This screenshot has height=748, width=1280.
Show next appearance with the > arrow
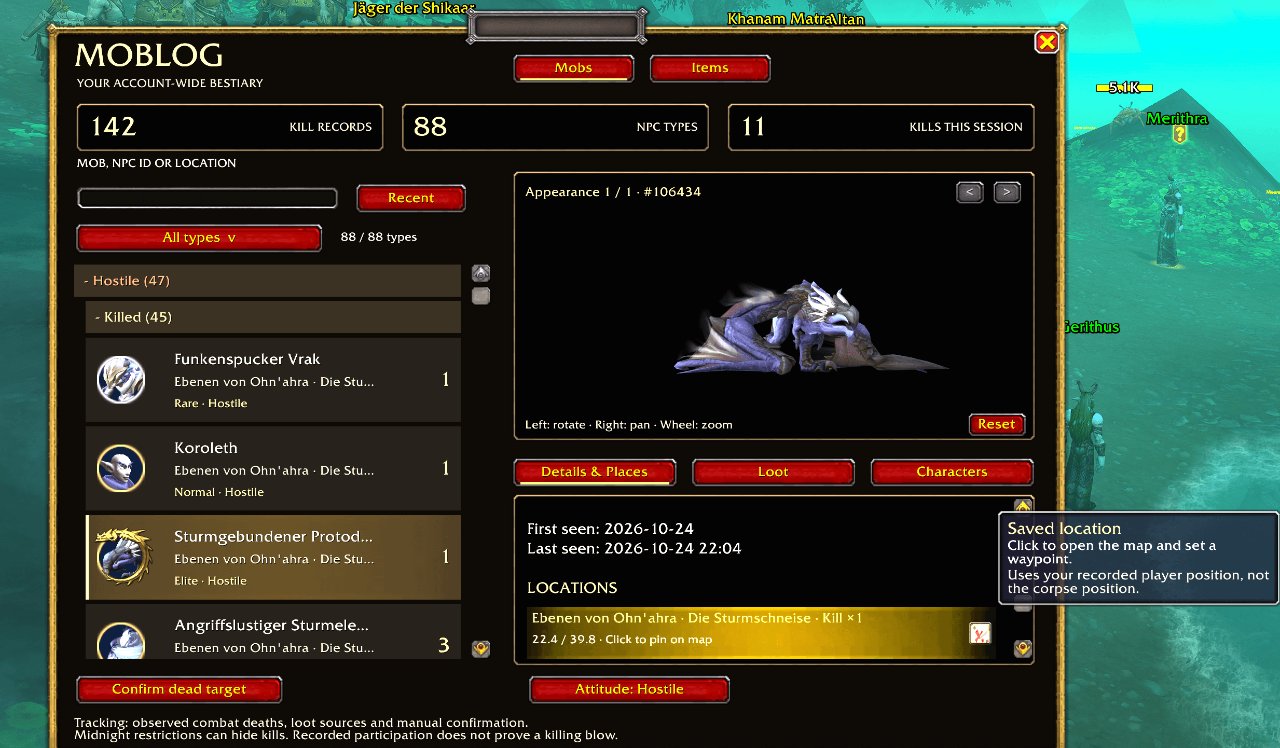[1007, 192]
